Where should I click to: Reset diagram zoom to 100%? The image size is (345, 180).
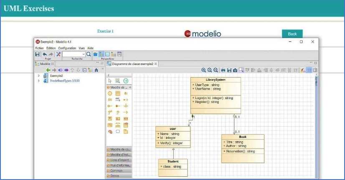point(210,70)
